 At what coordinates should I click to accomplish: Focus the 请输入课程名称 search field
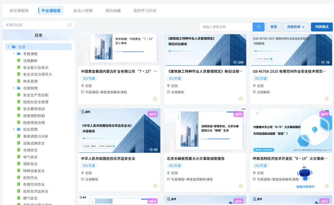click(x=226, y=27)
